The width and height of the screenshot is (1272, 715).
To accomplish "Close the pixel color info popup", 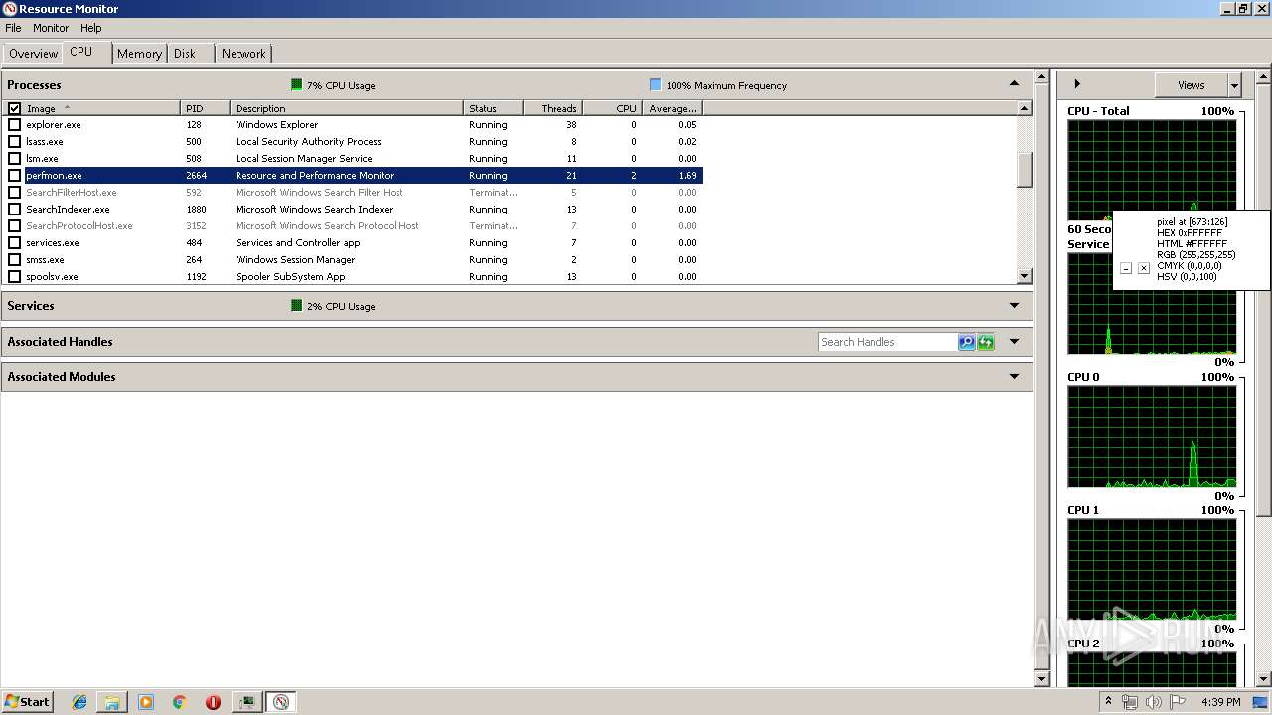I will (x=1144, y=268).
